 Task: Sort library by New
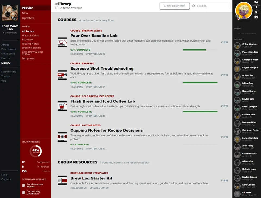pos(25,13)
